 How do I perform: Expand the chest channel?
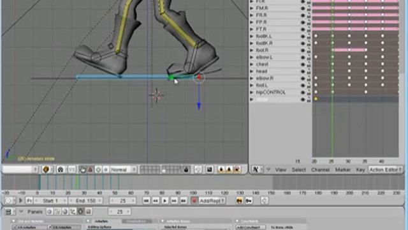tap(252, 64)
